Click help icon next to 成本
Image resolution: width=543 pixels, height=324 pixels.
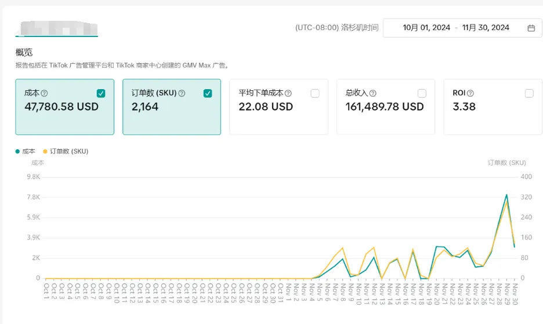(44, 93)
